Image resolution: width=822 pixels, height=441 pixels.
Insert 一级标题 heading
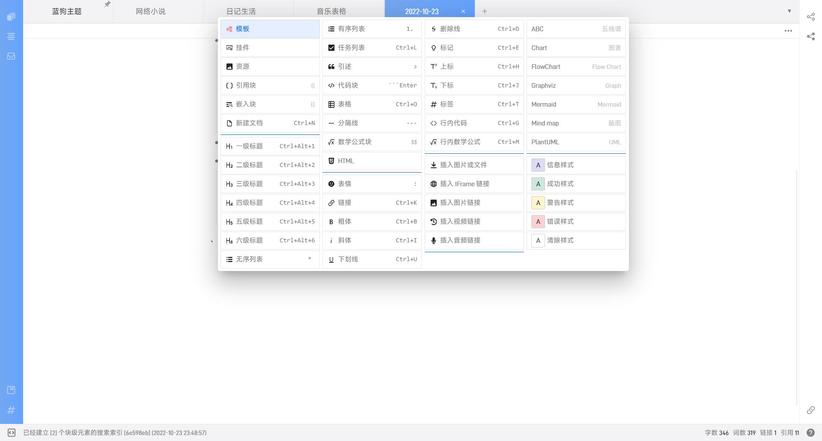[x=270, y=146]
